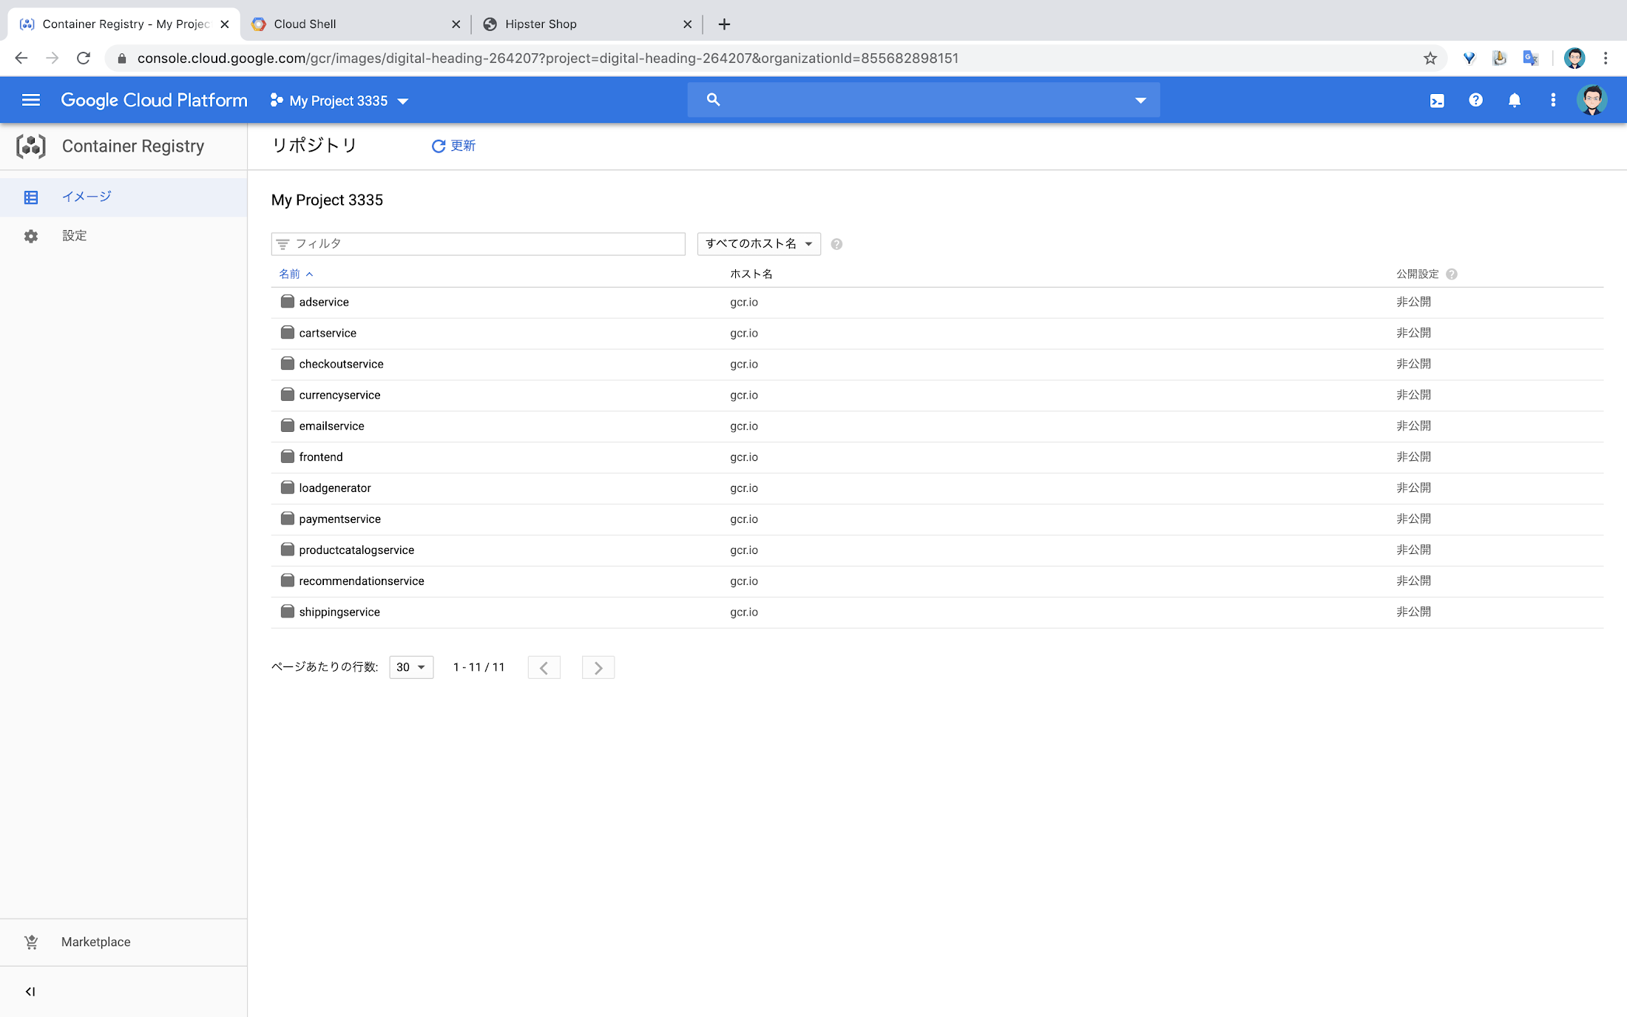Click the previous page arrow button

[x=544, y=666]
